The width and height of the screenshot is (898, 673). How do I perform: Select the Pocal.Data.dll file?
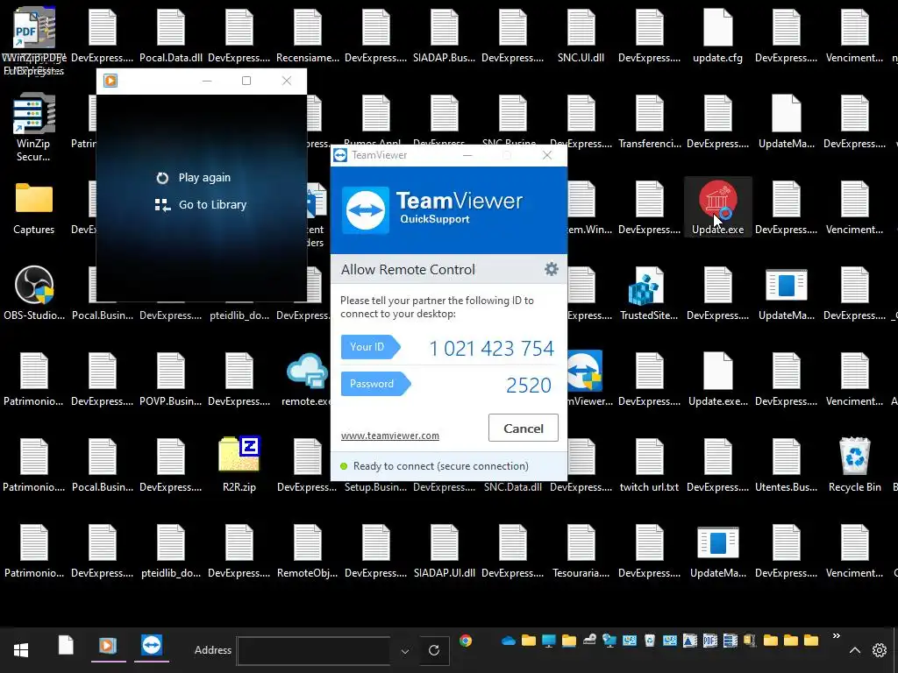[x=171, y=35]
